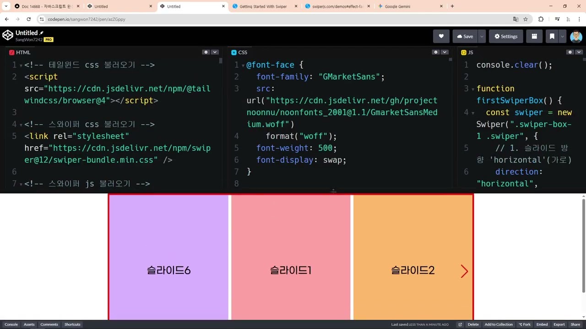The width and height of the screenshot is (586, 329).
Task: Click the HTML editor scrollbar
Action: click(x=221, y=60)
